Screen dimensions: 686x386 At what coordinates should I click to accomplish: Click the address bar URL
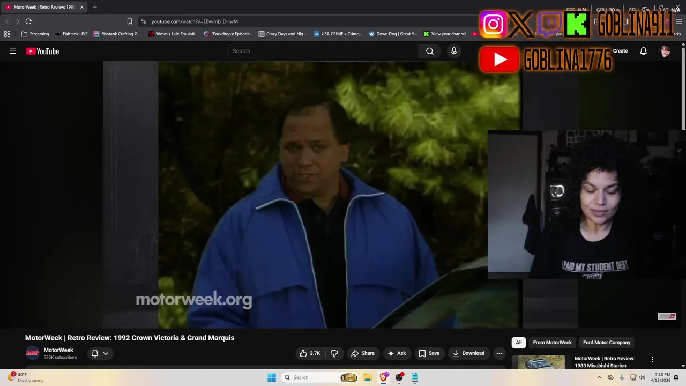click(195, 21)
